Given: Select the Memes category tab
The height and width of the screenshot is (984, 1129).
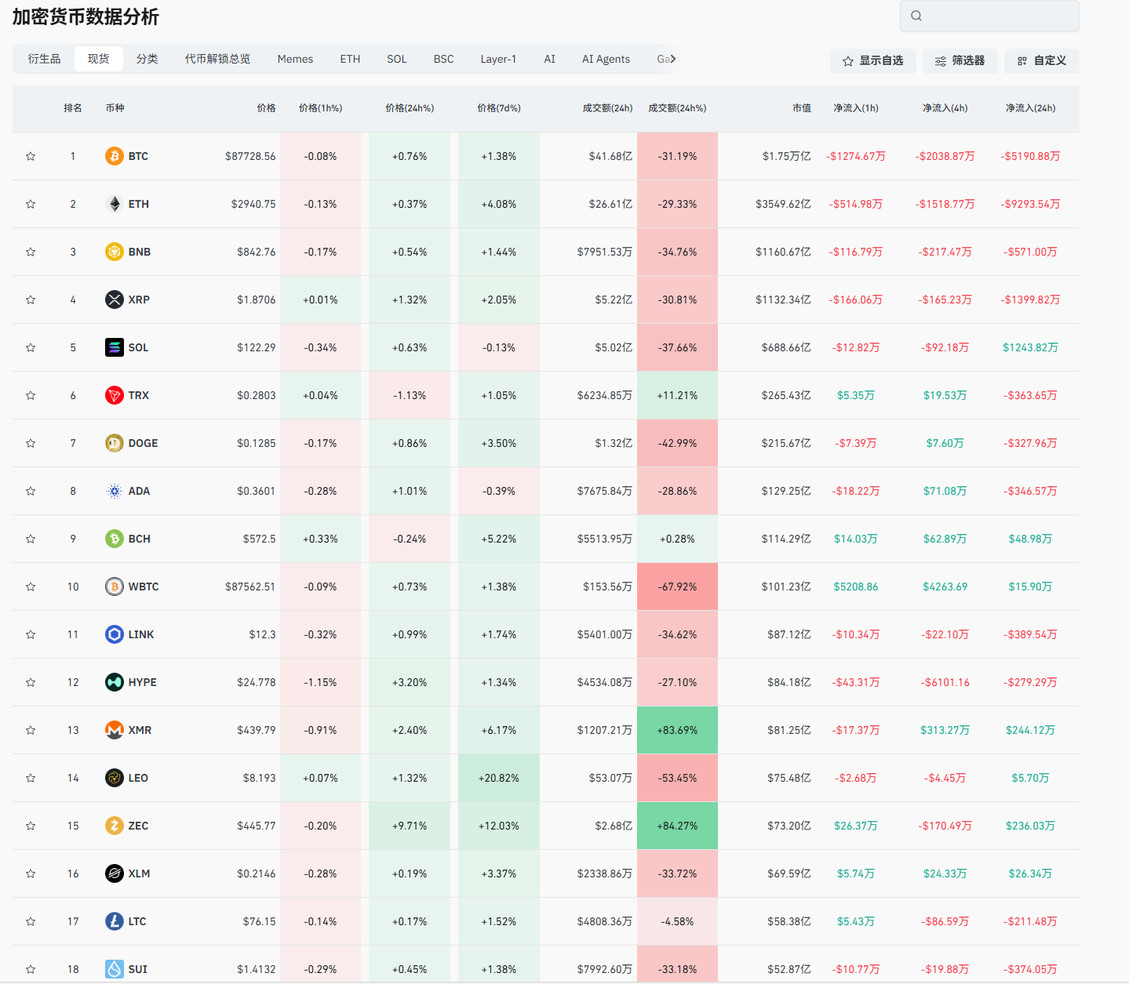Looking at the screenshot, I should (295, 59).
